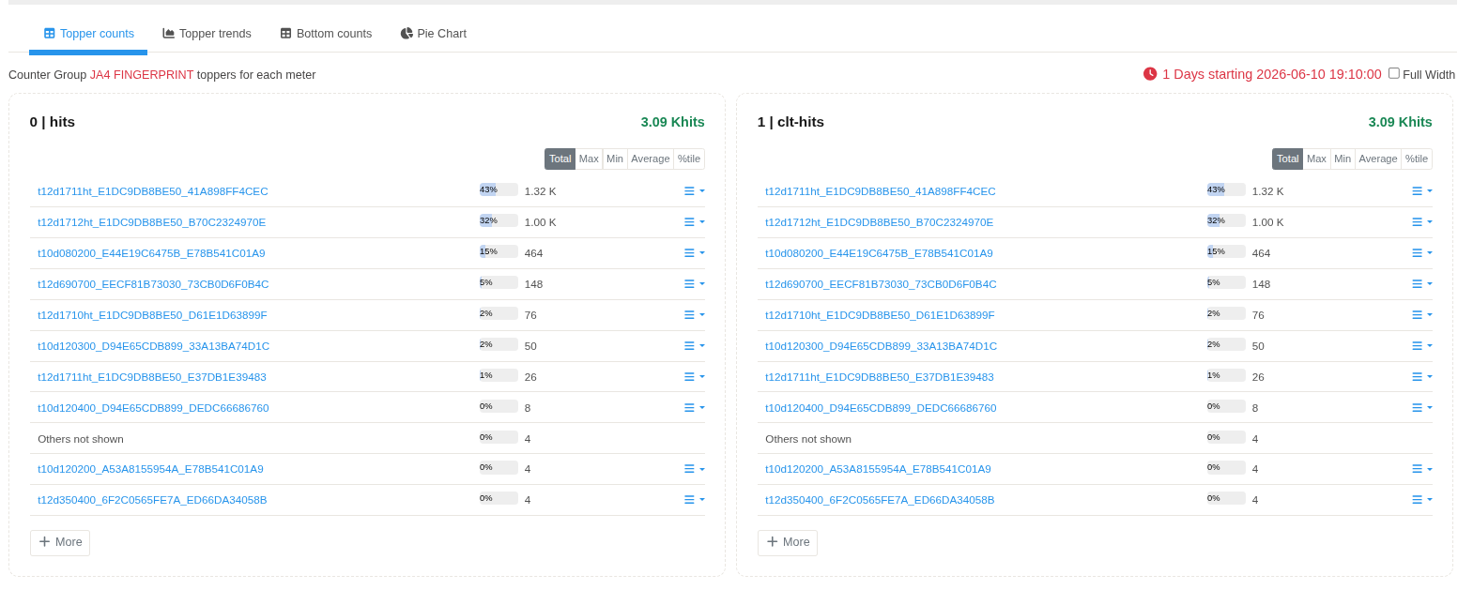
Task: Switch to the Topper trends tab
Action: point(207,34)
